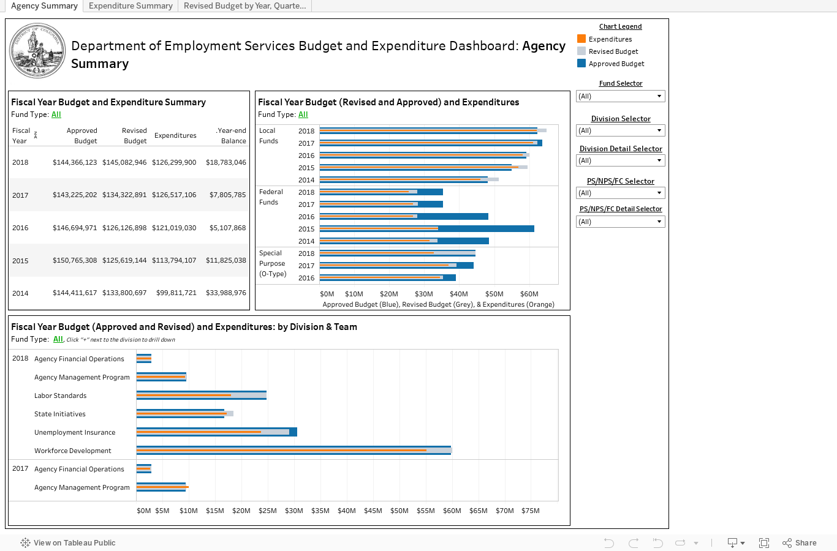This screenshot has width=837, height=551.
Task: Click View on Tableau Public
Action: point(68,542)
